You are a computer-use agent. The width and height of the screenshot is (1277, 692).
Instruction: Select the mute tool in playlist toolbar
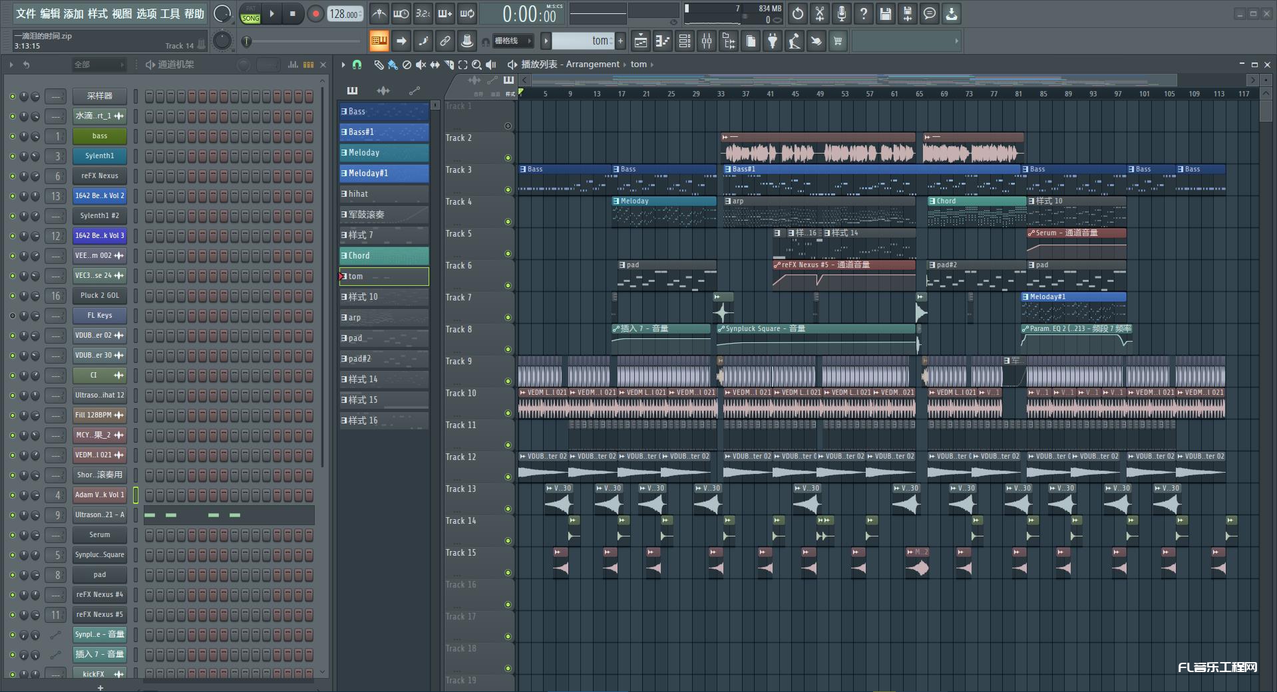click(421, 64)
